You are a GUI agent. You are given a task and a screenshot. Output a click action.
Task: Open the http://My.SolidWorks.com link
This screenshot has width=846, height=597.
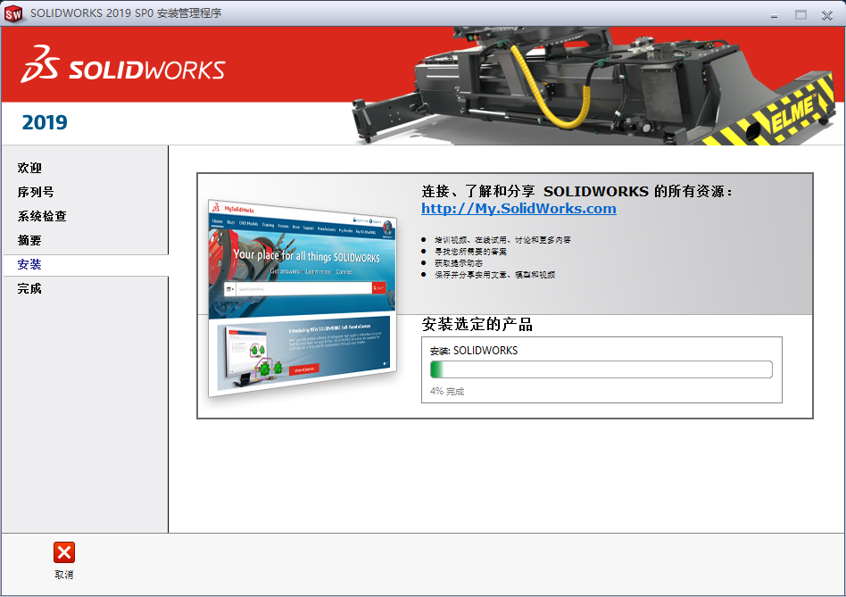(518, 209)
